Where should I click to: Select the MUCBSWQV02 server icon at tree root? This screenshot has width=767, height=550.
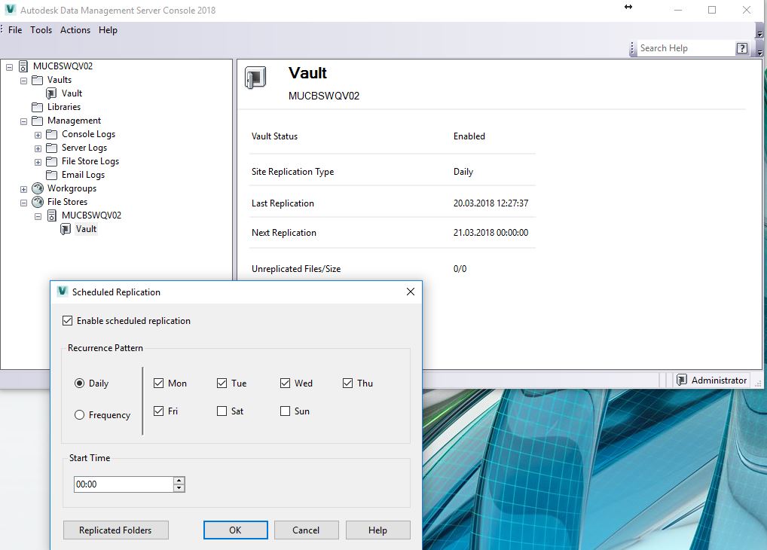coord(23,66)
